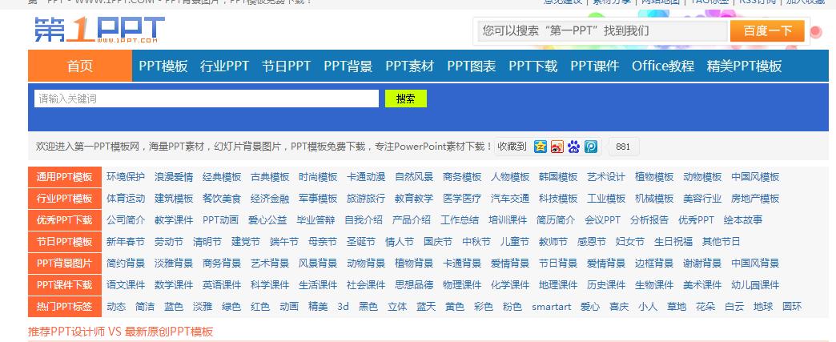Viewport: 836px width, 342px height.
Task: Open the 房地产模板 link
Action: pyautogui.click(x=755, y=199)
